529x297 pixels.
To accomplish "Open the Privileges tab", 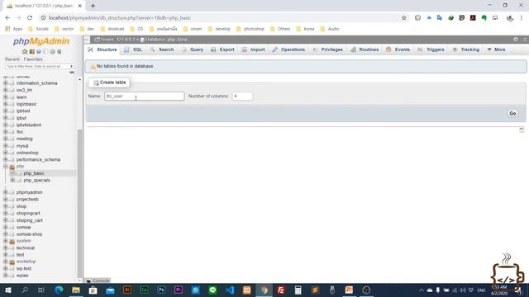I will pyautogui.click(x=328, y=49).
